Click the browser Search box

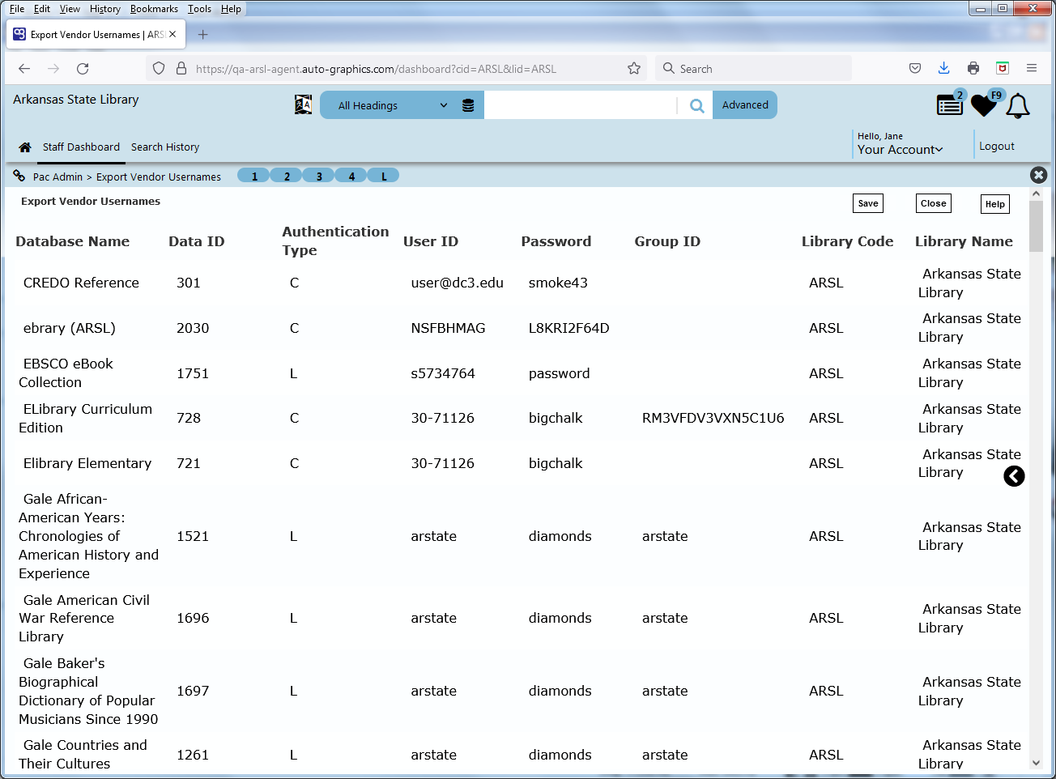[x=753, y=69]
